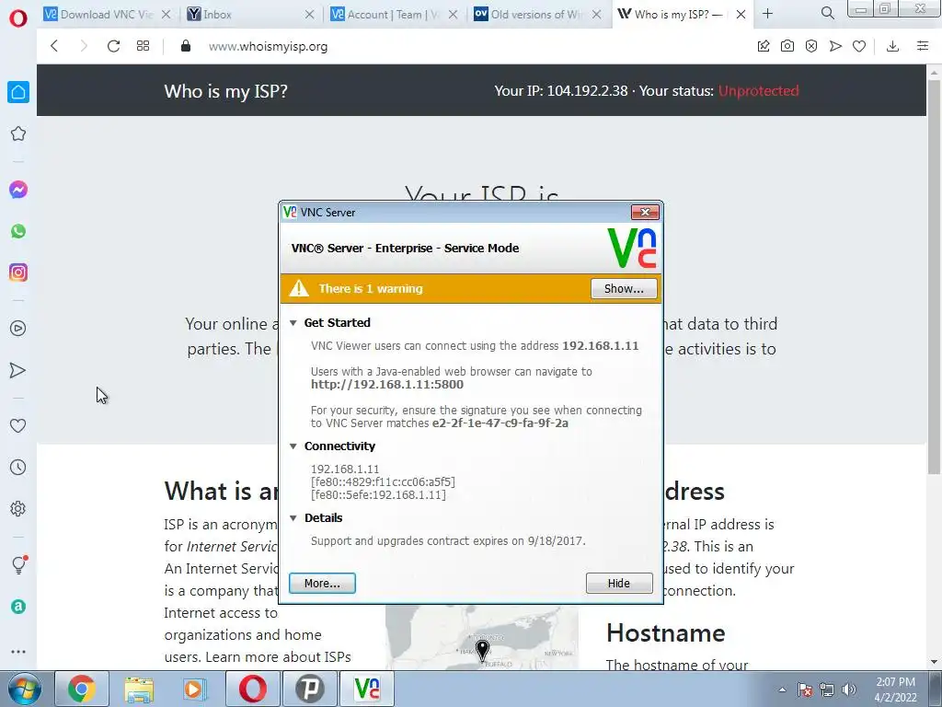This screenshot has height=707, width=942.
Task: Go forward with the browser forward arrow
Action: pyautogui.click(x=84, y=46)
